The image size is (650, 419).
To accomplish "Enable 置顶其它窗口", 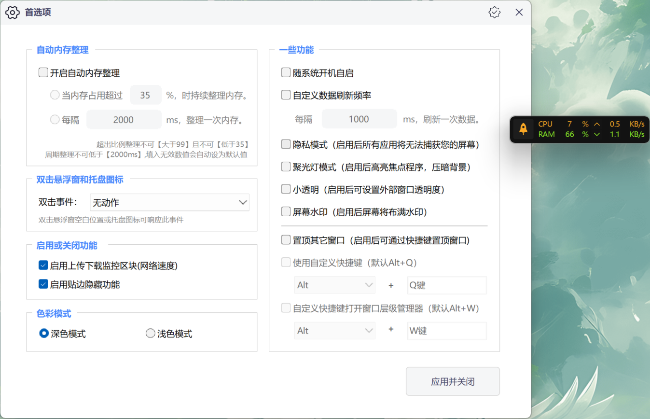I will point(286,240).
